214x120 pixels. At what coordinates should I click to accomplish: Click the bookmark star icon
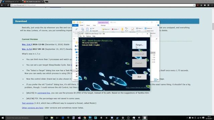(194, 5)
